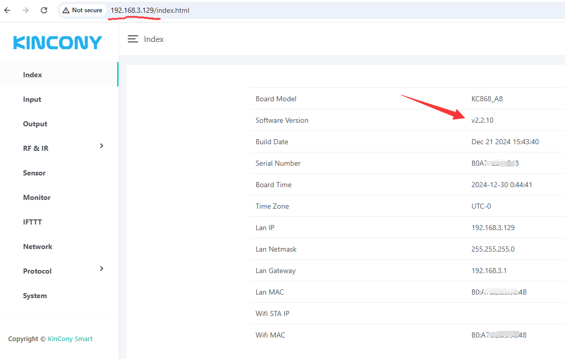Click the browser forward arrow

coord(26,10)
